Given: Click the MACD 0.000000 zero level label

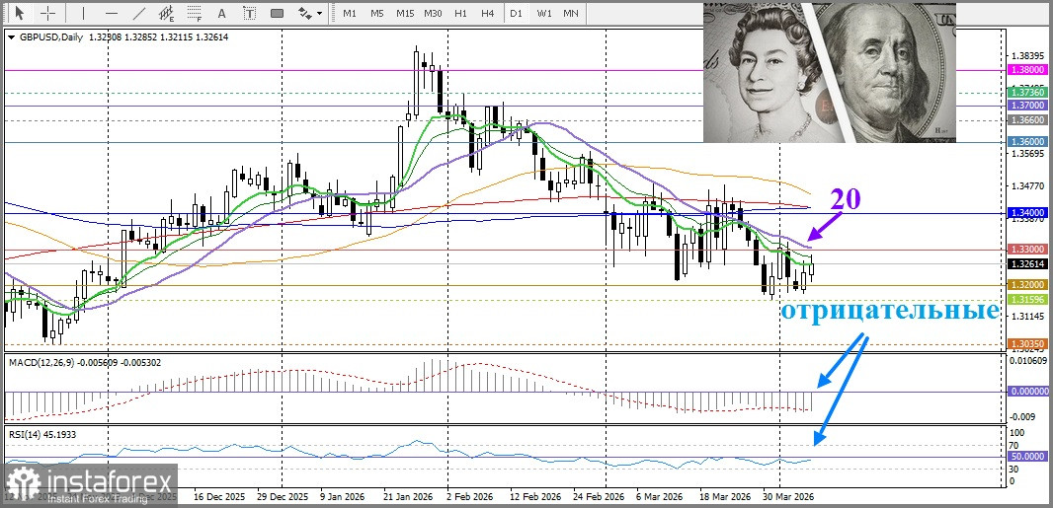Looking at the screenshot, I should click(x=1028, y=391).
